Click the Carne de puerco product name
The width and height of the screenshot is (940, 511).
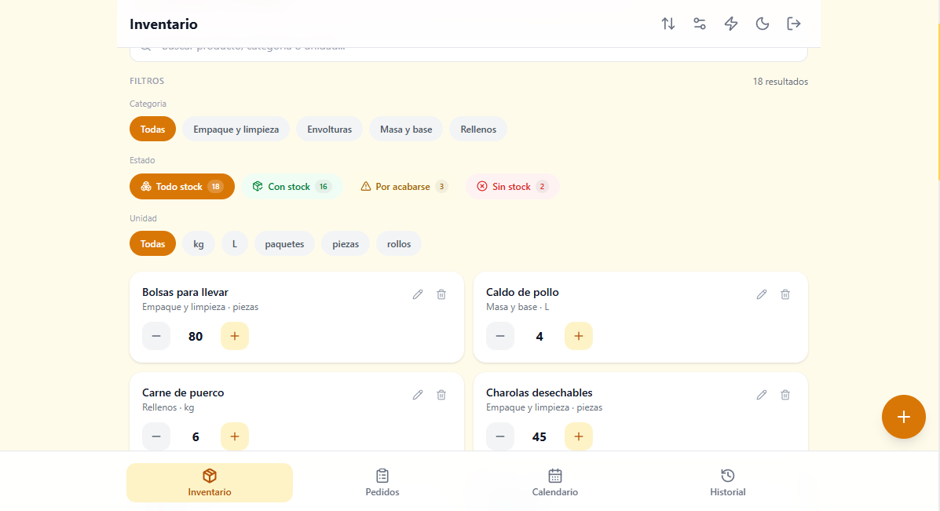point(183,393)
